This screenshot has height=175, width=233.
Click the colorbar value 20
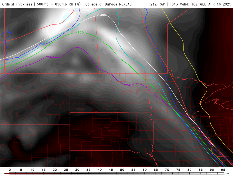point(55,170)
